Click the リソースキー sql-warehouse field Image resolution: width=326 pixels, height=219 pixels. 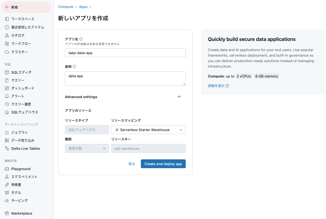coord(148,148)
